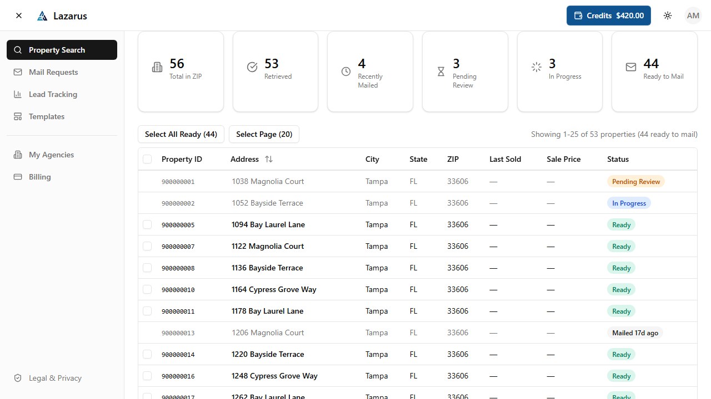This screenshot has height=399, width=711.
Task: Open the Billing page
Action: (x=62, y=177)
